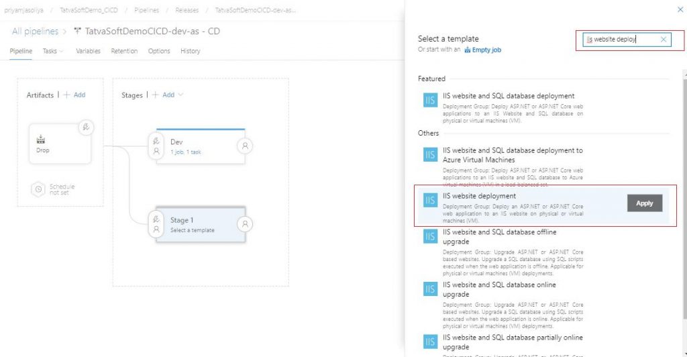
Task: Click the pipeline name TatvaSoftDemoCICD-dev-as - CD
Action: pos(152,31)
